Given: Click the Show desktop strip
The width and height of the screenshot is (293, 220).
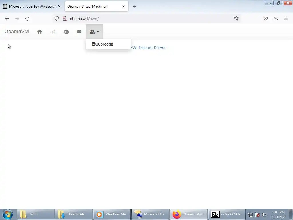Looking at the screenshot, I should 291,214.
